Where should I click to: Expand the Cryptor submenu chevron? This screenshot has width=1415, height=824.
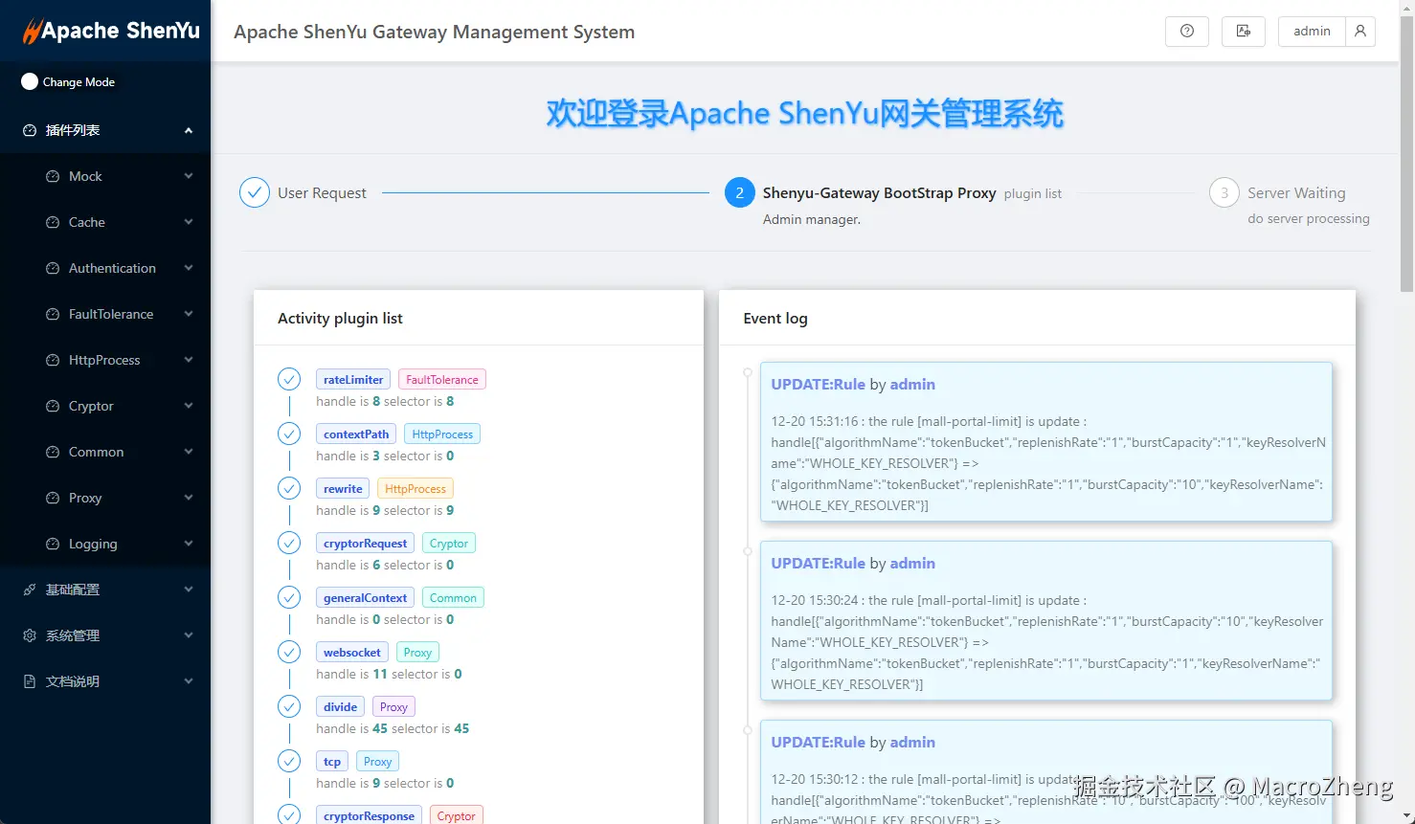[x=189, y=406]
